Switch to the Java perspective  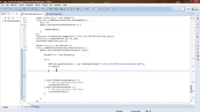(195, 9)
